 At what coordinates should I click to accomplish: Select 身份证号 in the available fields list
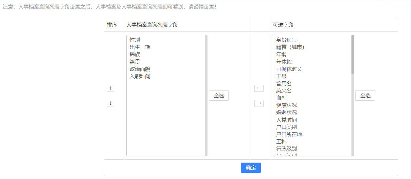[286, 40]
